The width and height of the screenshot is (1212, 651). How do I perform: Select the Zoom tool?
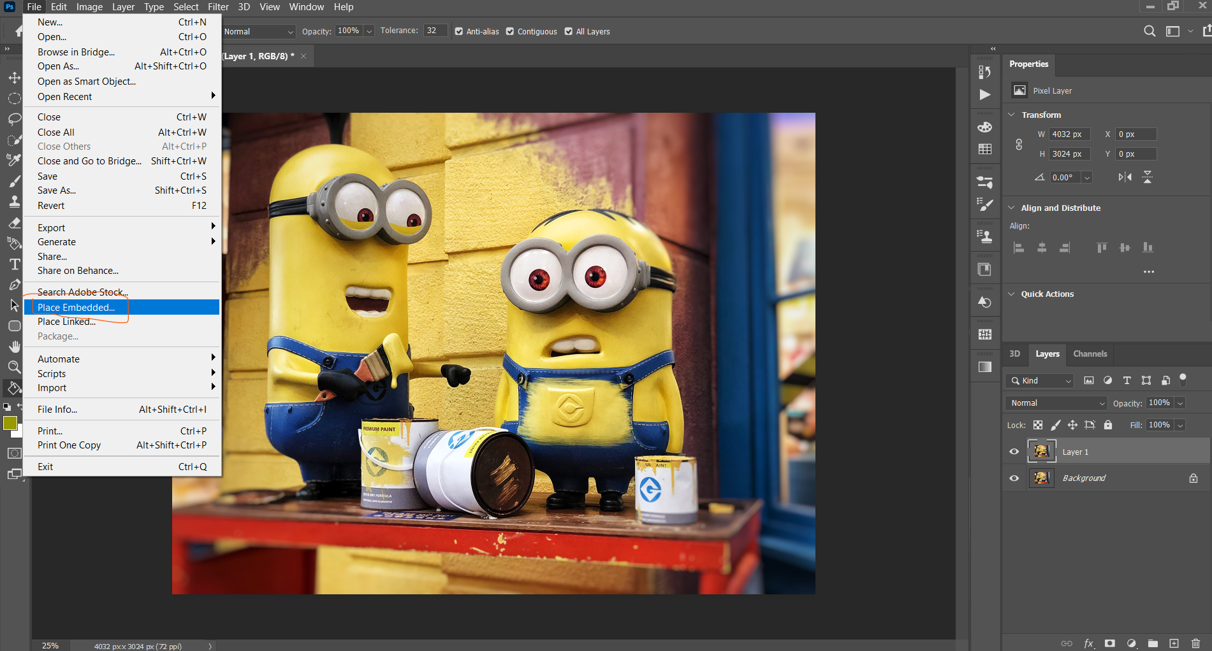[x=14, y=367]
